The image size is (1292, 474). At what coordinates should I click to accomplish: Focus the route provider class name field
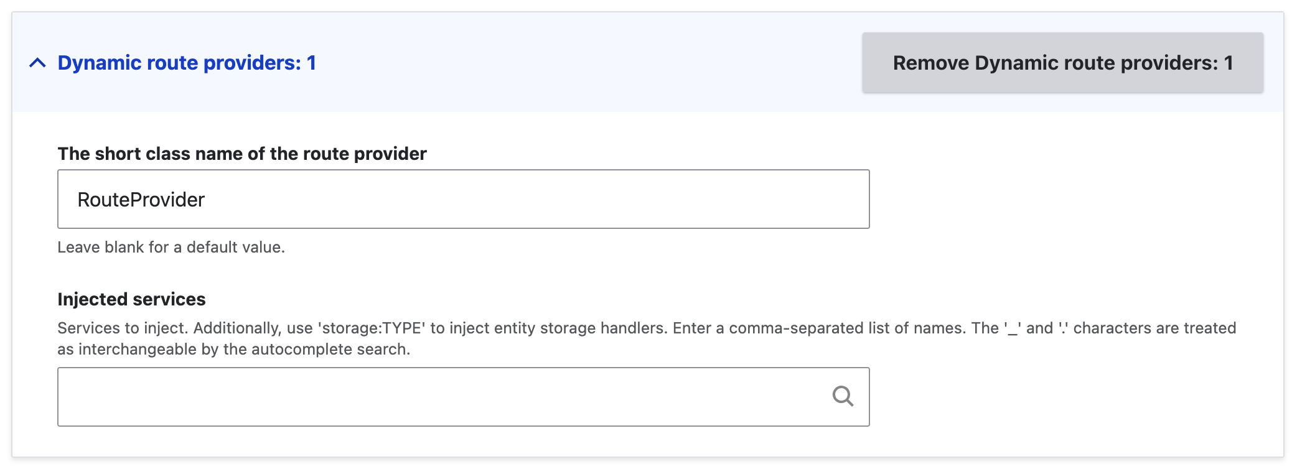click(x=463, y=199)
